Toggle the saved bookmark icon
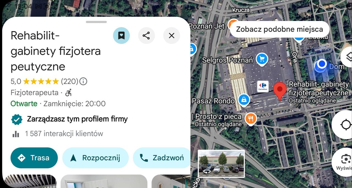 [x=121, y=35]
